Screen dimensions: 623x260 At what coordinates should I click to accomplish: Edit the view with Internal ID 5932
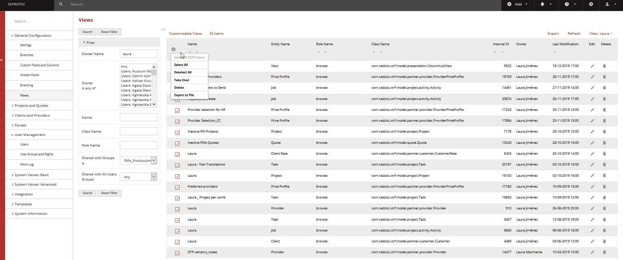coord(592,66)
